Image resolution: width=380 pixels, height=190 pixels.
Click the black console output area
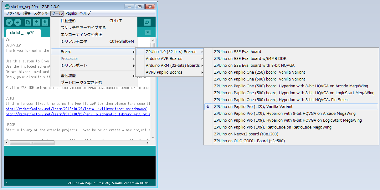[80, 168]
